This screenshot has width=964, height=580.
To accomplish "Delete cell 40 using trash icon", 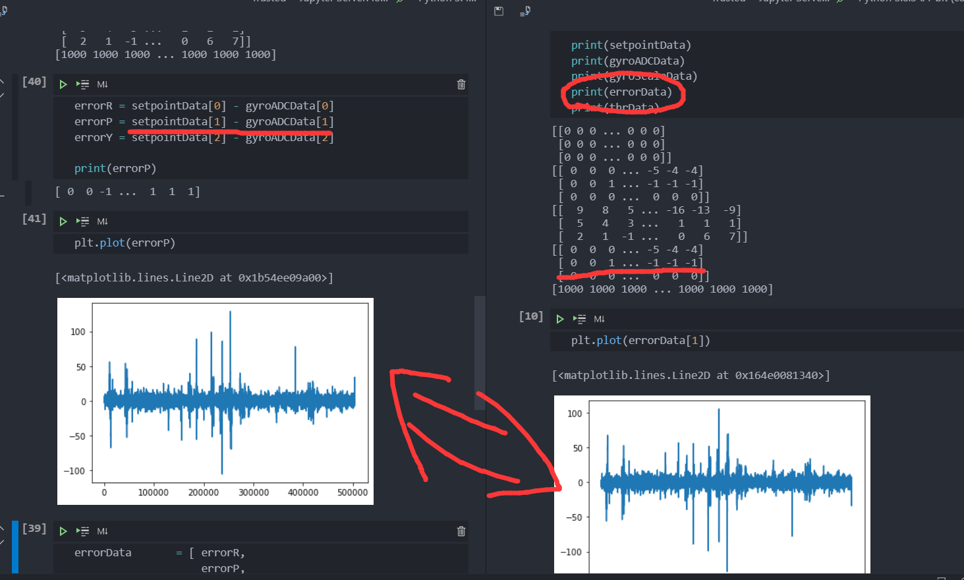I will pyautogui.click(x=461, y=84).
